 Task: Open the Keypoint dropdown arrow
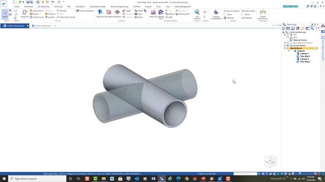(25, 19)
